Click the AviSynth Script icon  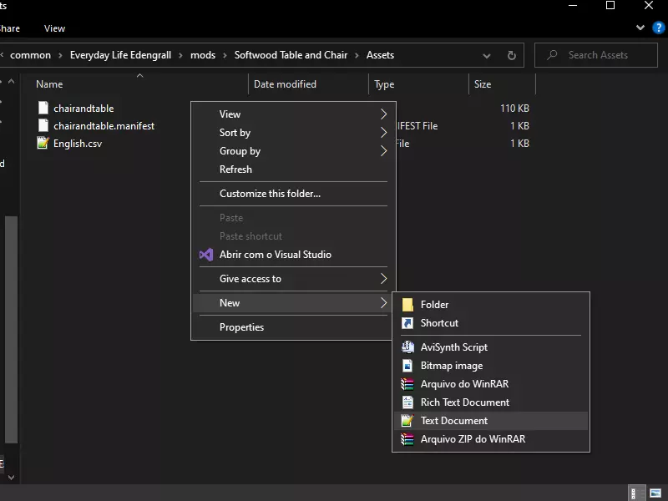click(407, 347)
